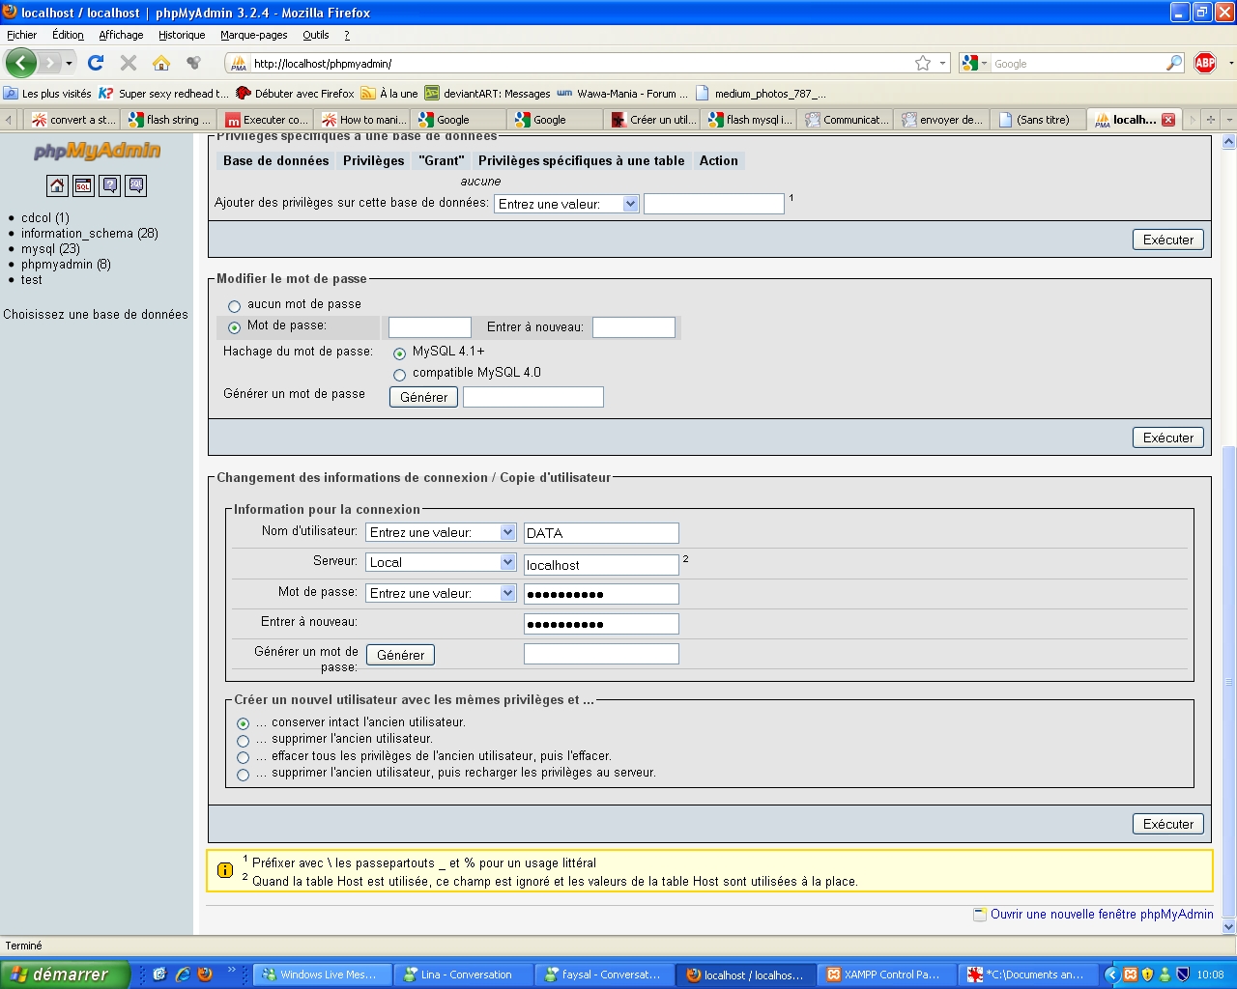
Task: Click Générer in Modifier le mot de passe
Action: [x=423, y=397]
